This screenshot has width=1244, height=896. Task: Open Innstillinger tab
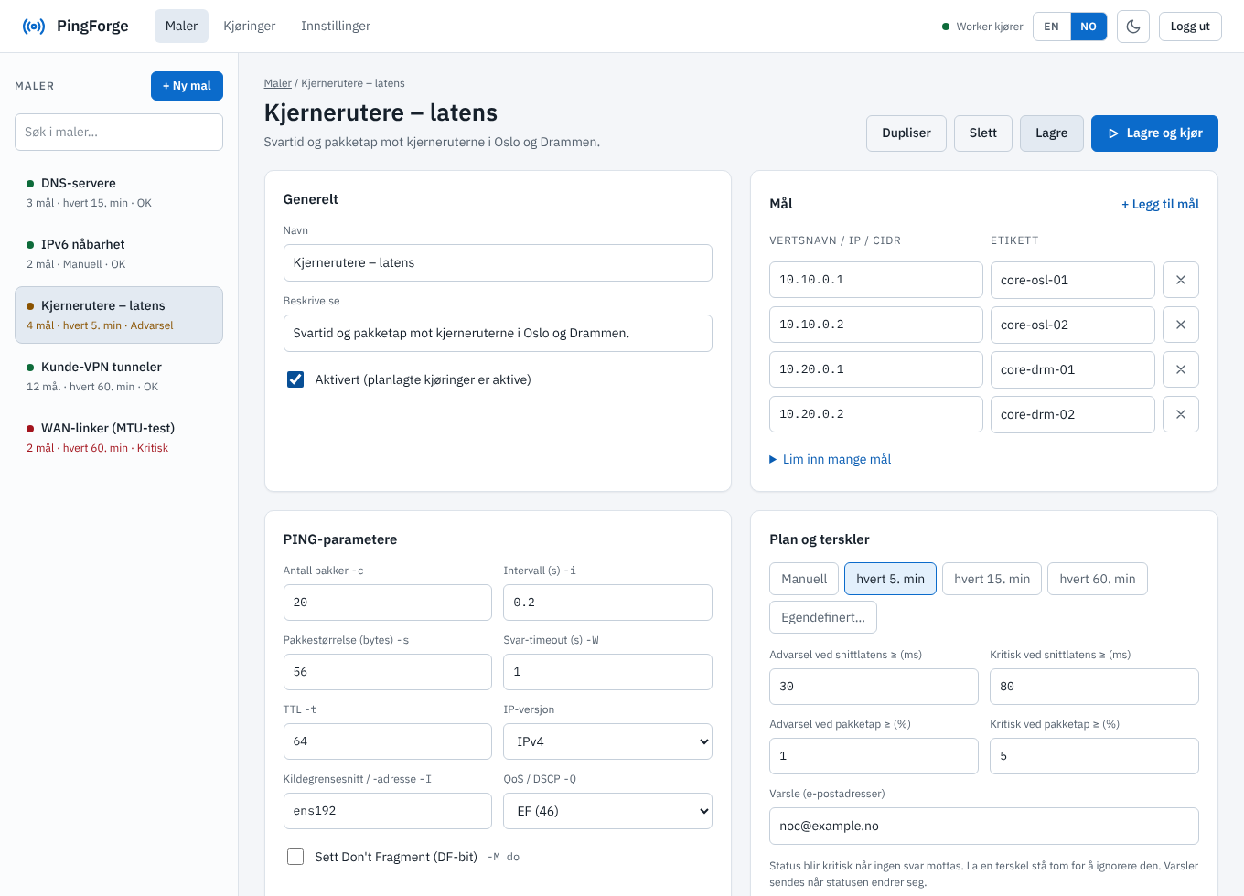pos(336,27)
